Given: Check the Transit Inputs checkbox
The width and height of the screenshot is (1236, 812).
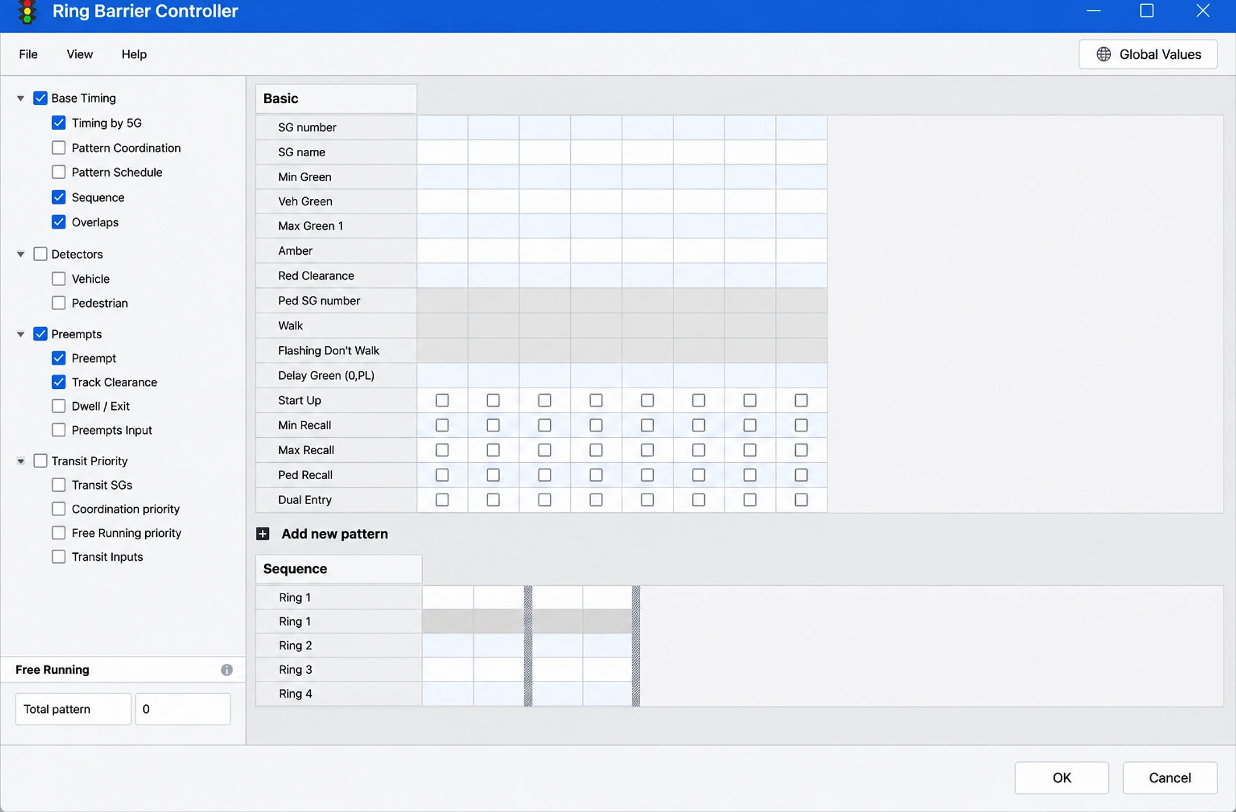Looking at the screenshot, I should (x=58, y=557).
